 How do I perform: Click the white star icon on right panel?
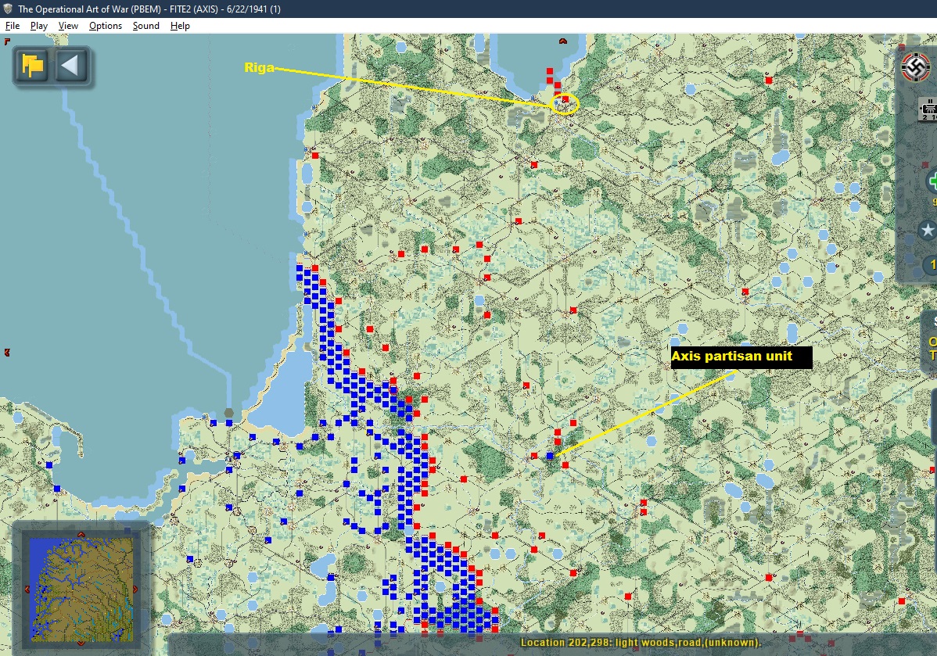point(928,230)
